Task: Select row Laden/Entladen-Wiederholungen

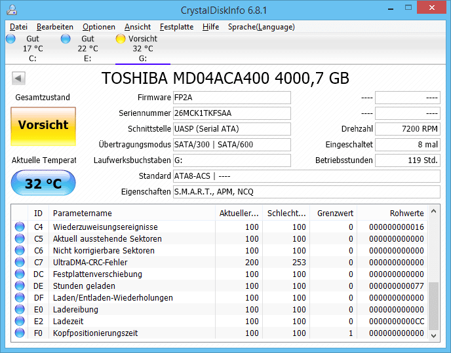Action: [220, 297]
